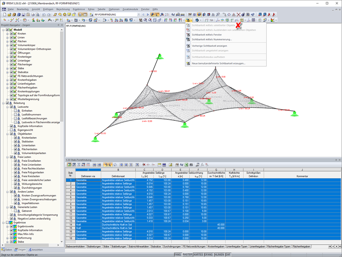The image size is (342, 257).
Task: Open the RF-FORMFINDUNG load case dropdown
Action: [x=139, y=14]
